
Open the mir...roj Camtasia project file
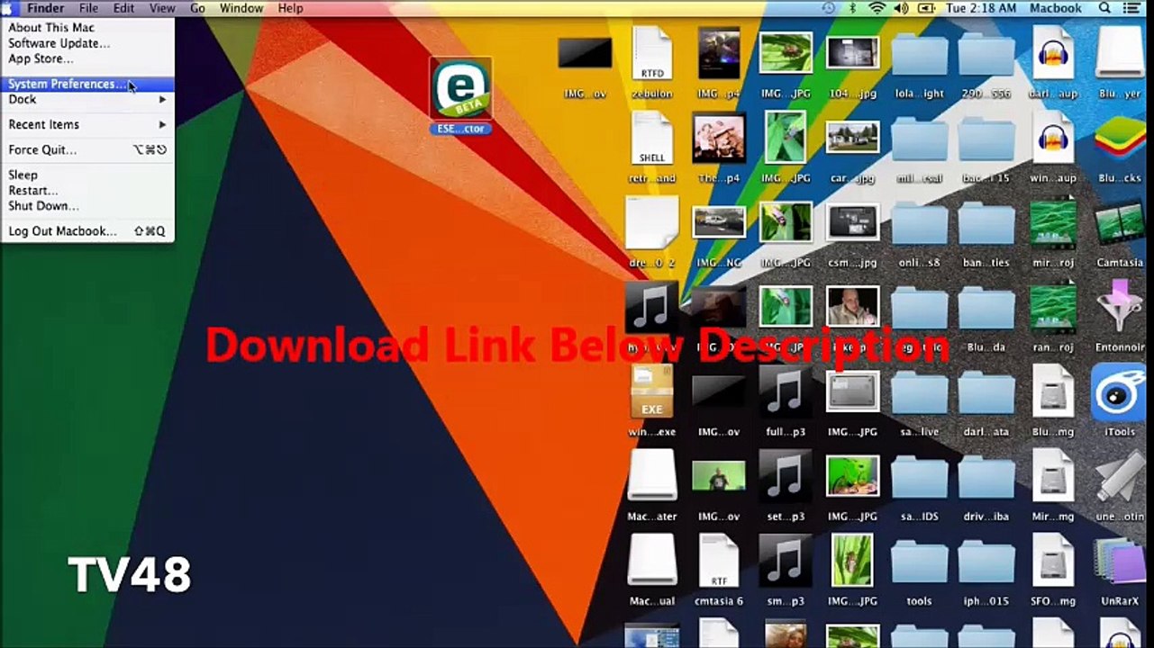(x=1052, y=223)
